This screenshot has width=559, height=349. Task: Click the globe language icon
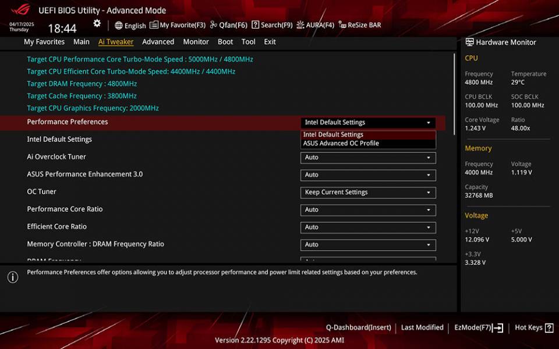point(119,25)
